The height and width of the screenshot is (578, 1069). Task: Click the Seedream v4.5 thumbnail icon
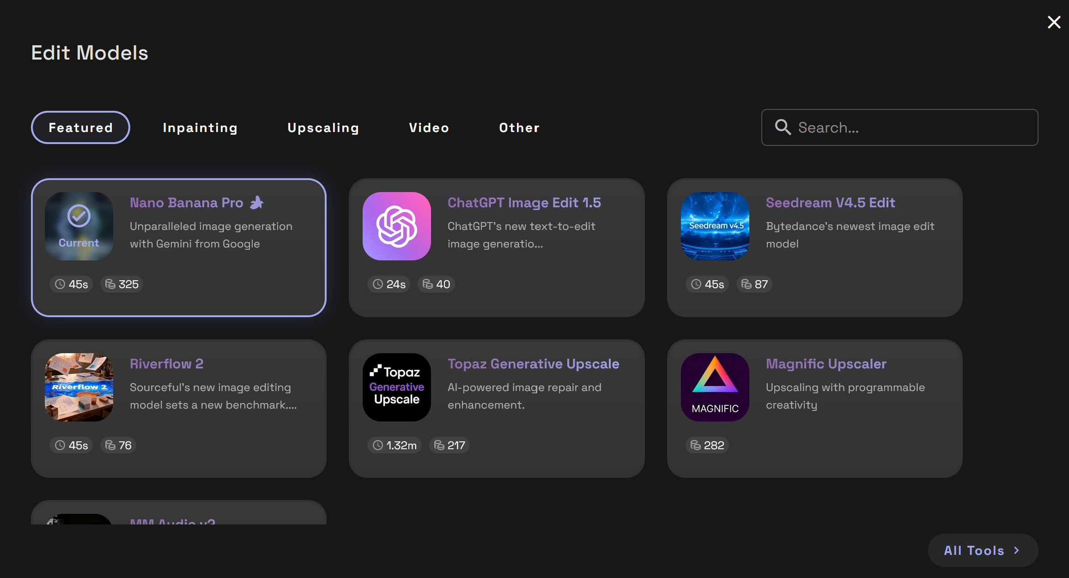coord(715,226)
